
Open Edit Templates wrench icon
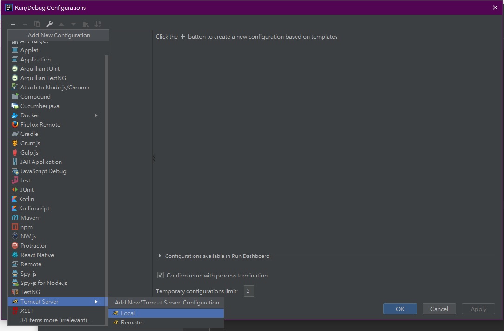point(49,24)
